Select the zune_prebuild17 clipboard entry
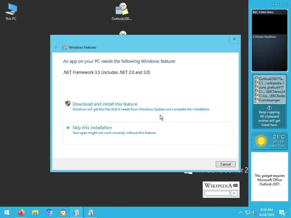 coord(269,87)
